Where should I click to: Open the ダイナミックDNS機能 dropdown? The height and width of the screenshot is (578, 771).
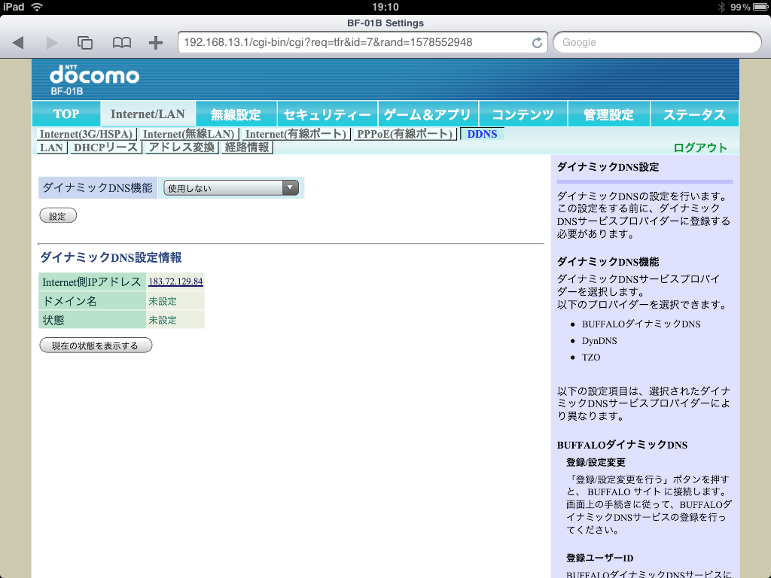coord(231,187)
